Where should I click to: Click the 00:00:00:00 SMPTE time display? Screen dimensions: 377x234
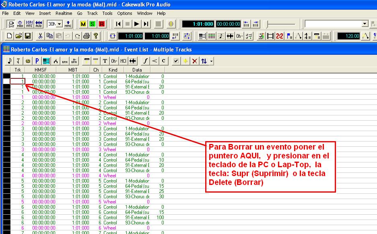[x=228, y=24]
